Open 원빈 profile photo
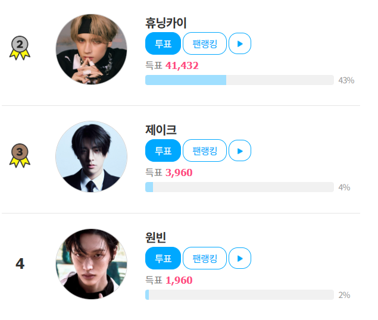Viewport: 378px width, 320px height. (91, 264)
